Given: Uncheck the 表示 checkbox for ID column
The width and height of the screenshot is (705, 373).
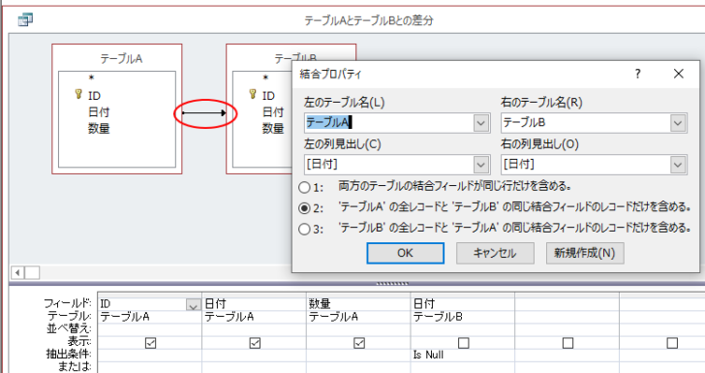Looking at the screenshot, I should 151,343.
